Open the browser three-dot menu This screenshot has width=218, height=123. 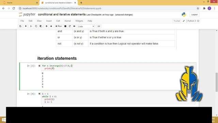(215, 8)
